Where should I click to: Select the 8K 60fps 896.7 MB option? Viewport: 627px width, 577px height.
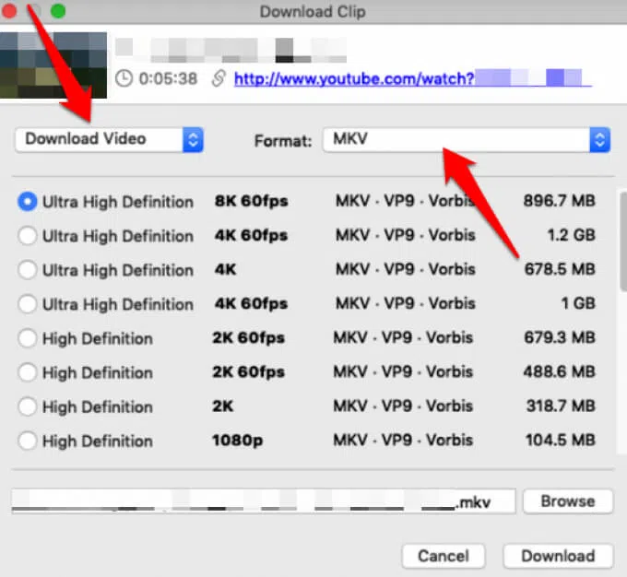coord(28,202)
